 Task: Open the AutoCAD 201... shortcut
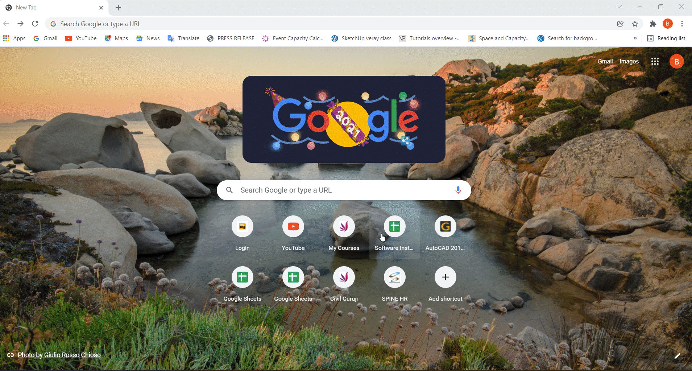[x=446, y=234]
